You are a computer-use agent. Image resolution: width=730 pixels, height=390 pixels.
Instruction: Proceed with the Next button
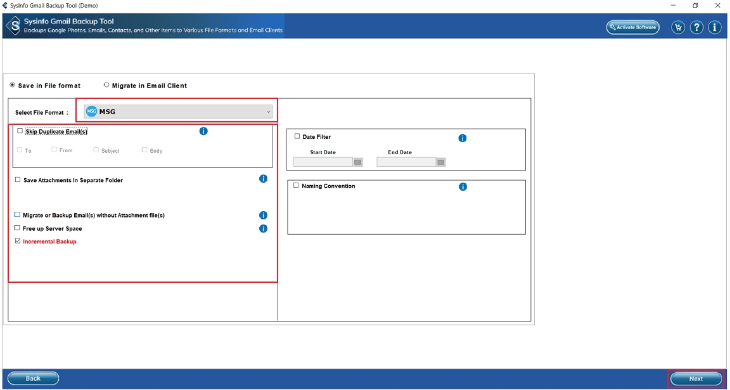(x=696, y=379)
